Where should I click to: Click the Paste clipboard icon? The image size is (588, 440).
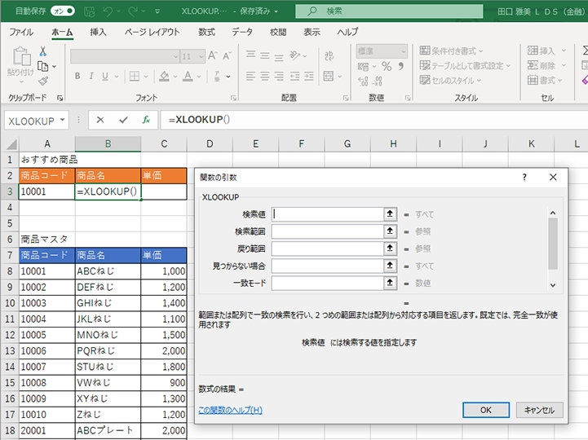click(21, 56)
